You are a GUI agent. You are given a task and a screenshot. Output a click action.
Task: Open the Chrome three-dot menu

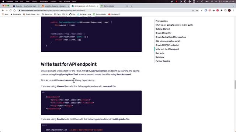pos(233,11)
